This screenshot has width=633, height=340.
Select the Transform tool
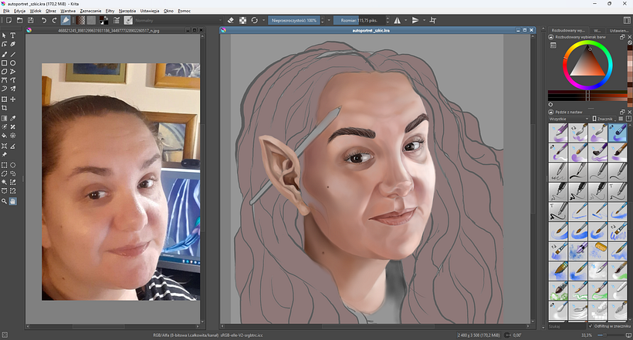[5, 99]
